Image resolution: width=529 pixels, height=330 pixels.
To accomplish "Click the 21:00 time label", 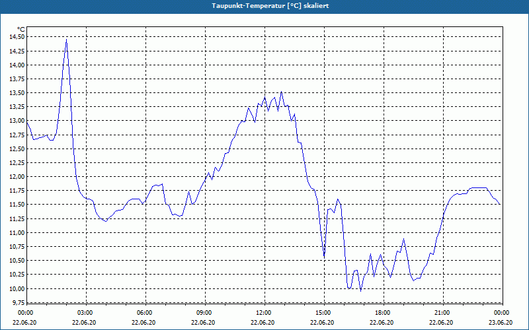I will click(x=441, y=313).
